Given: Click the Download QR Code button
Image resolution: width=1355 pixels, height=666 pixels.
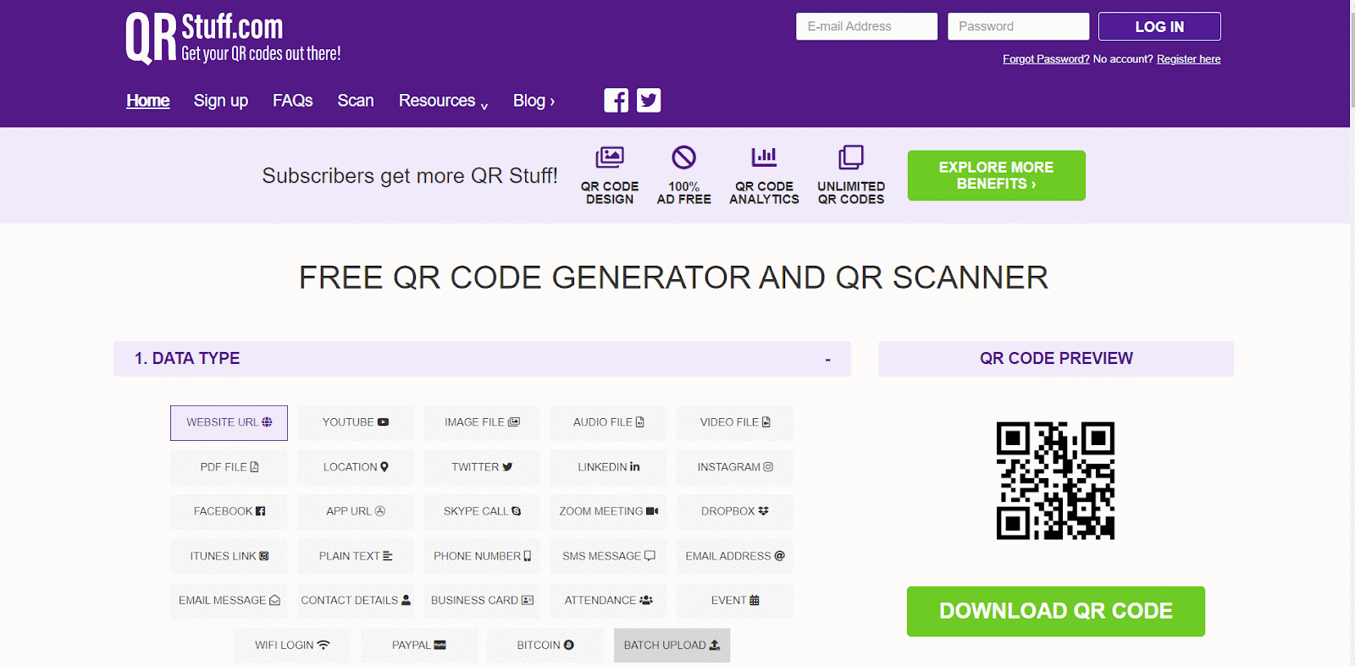Looking at the screenshot, I should pyautogui.click(x=1056, y=611).
